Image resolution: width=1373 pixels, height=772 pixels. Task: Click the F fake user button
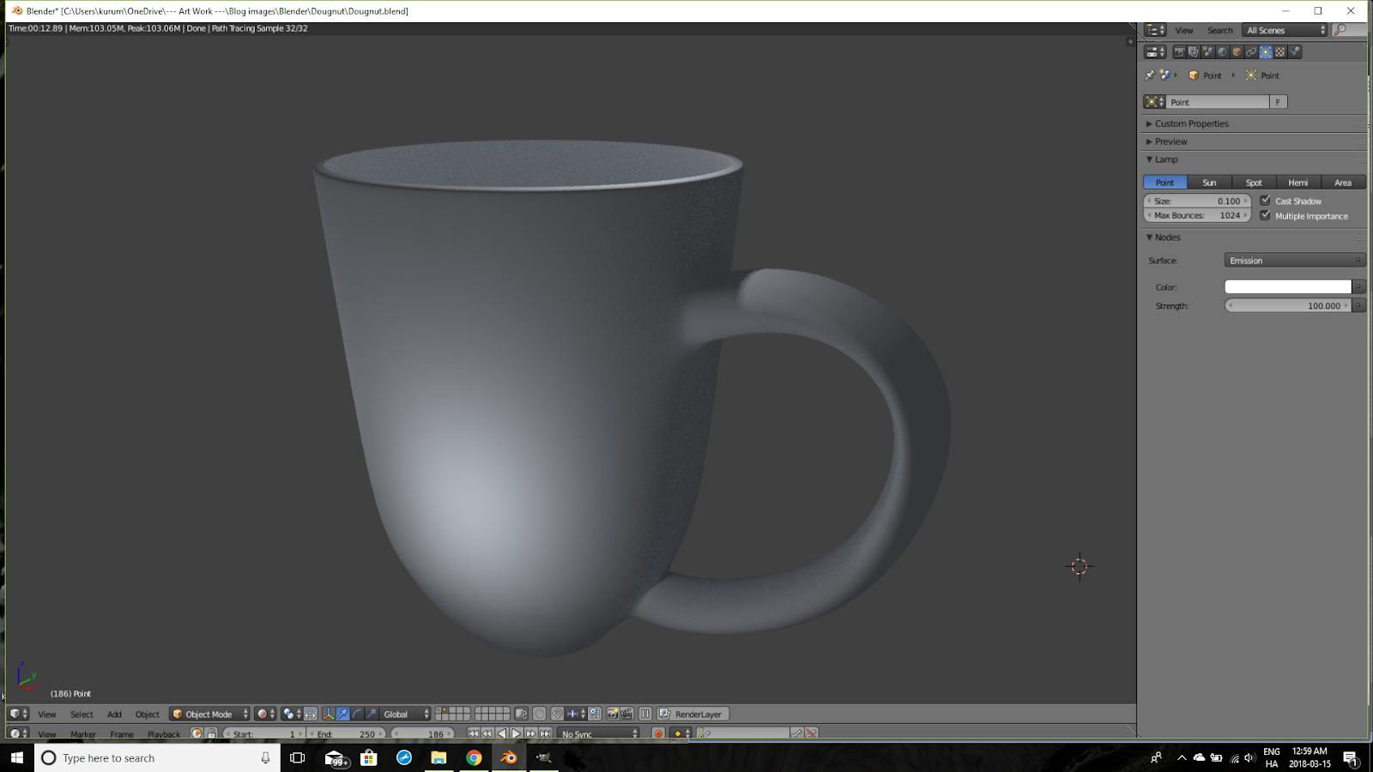[1279, 101]
